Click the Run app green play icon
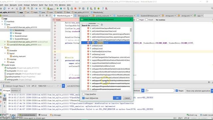 [x=58, y=9]
